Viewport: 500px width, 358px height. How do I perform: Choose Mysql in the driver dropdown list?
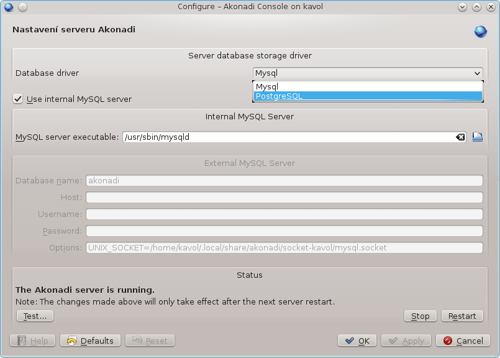click(368, 87)
